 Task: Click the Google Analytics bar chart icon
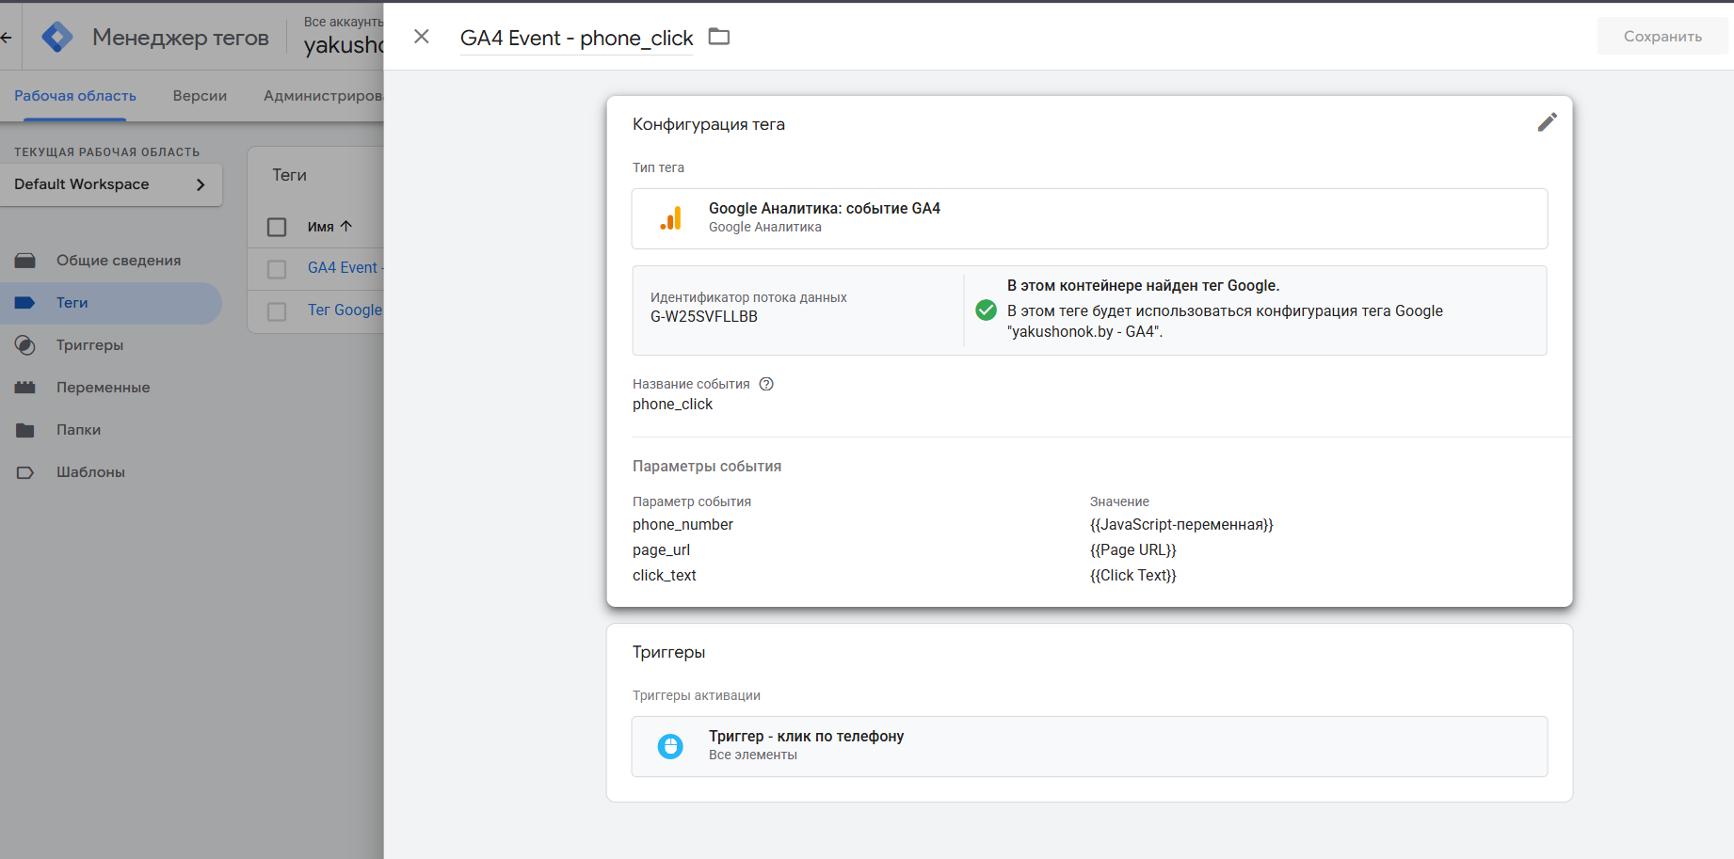tap(671, 218)
